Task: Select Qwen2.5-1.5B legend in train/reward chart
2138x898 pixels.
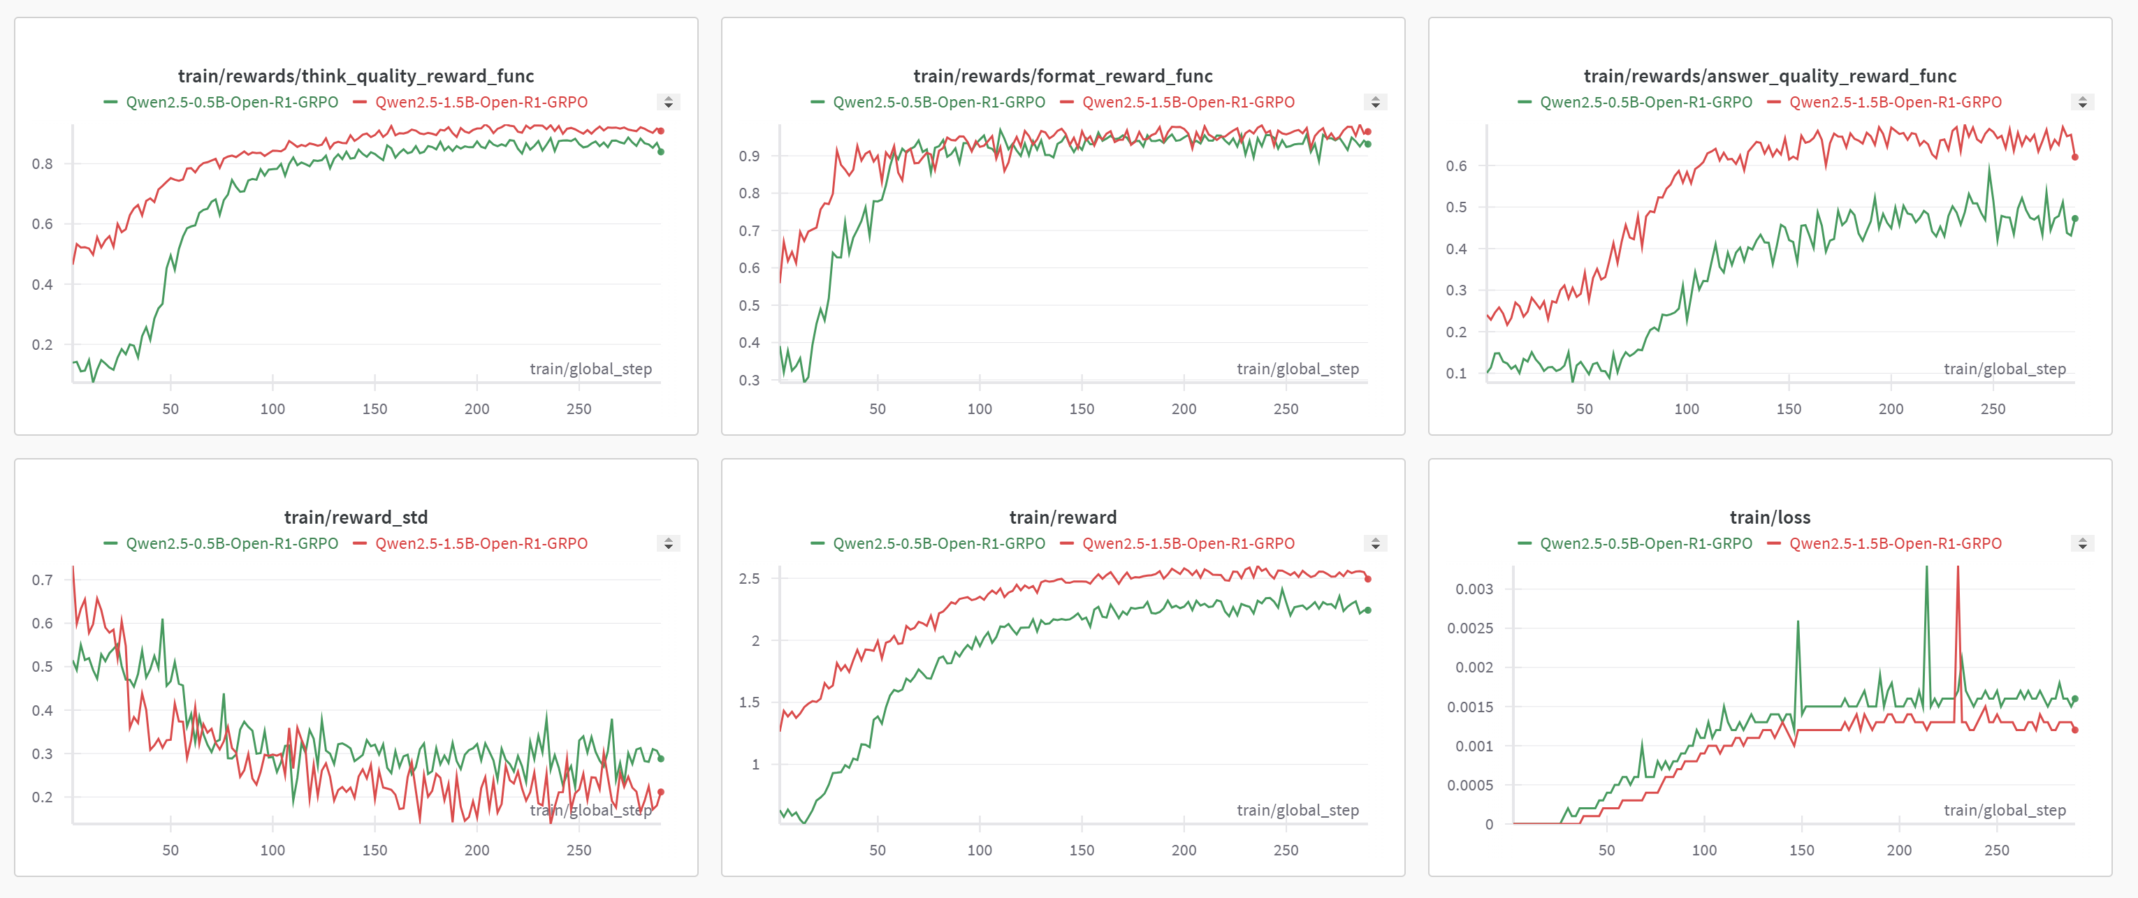Action: pyautogui.click(x=1178, y=543)
